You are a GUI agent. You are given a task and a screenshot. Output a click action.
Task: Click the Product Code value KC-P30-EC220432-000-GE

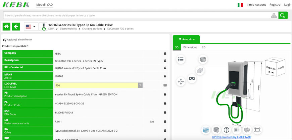(x=69, y=103)
